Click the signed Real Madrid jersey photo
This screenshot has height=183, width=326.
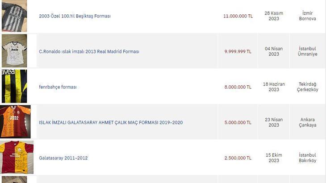coord(14,51)
